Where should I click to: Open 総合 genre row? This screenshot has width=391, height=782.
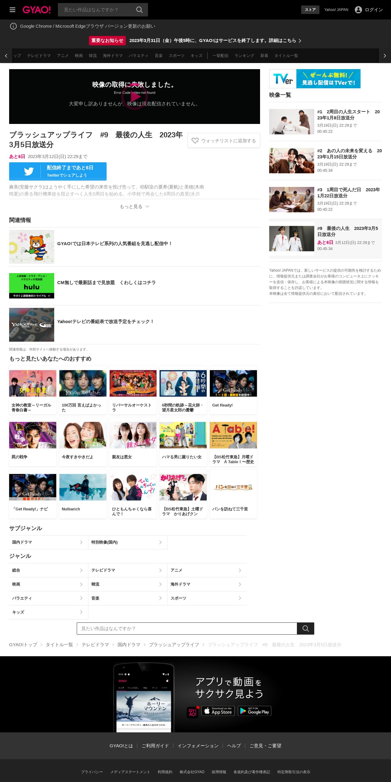[48, 570]
